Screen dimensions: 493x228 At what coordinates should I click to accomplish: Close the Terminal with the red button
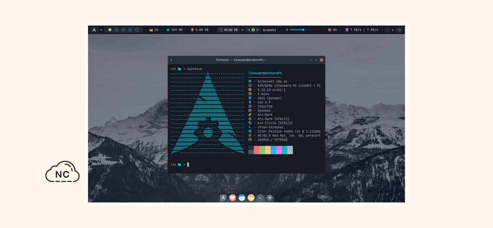(x=321, y=60)
